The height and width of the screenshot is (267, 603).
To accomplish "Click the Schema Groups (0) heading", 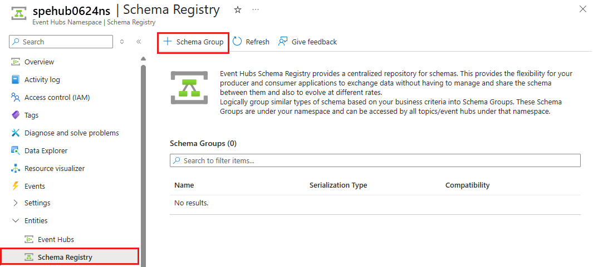I will pyautogui.click(x=203, y=143).
